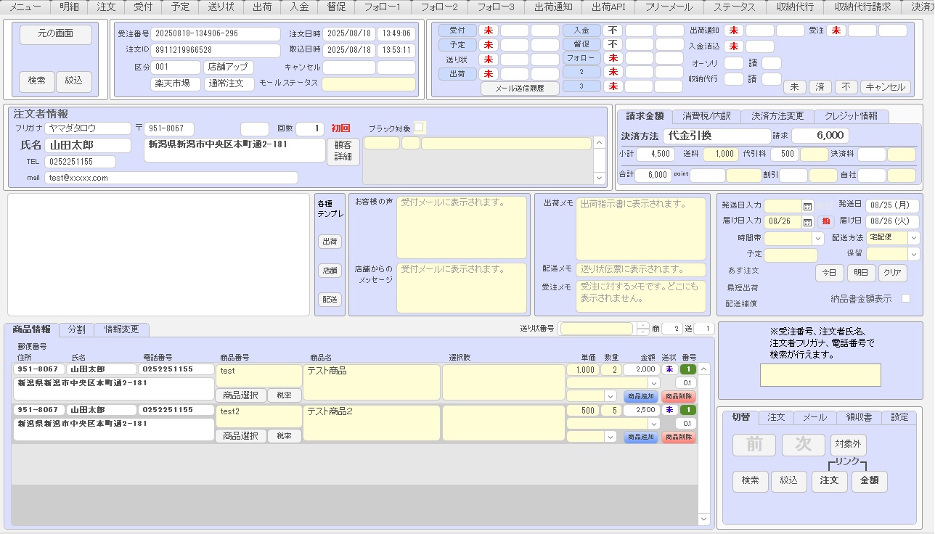The height and width of the screenshot is (534, 935).
Task: Open the 配送方法 dropdown showing 宅配便
Action: click(x=913, y=238)
